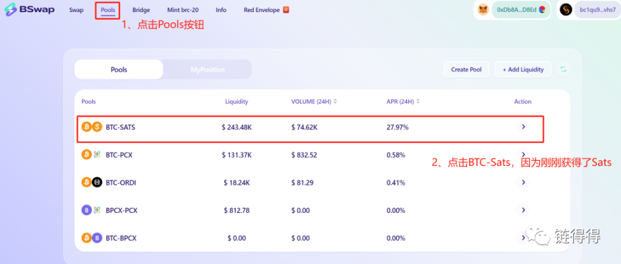Click the BPCX-PCX pool name
621x264 pixels.
tap(121, 210)
